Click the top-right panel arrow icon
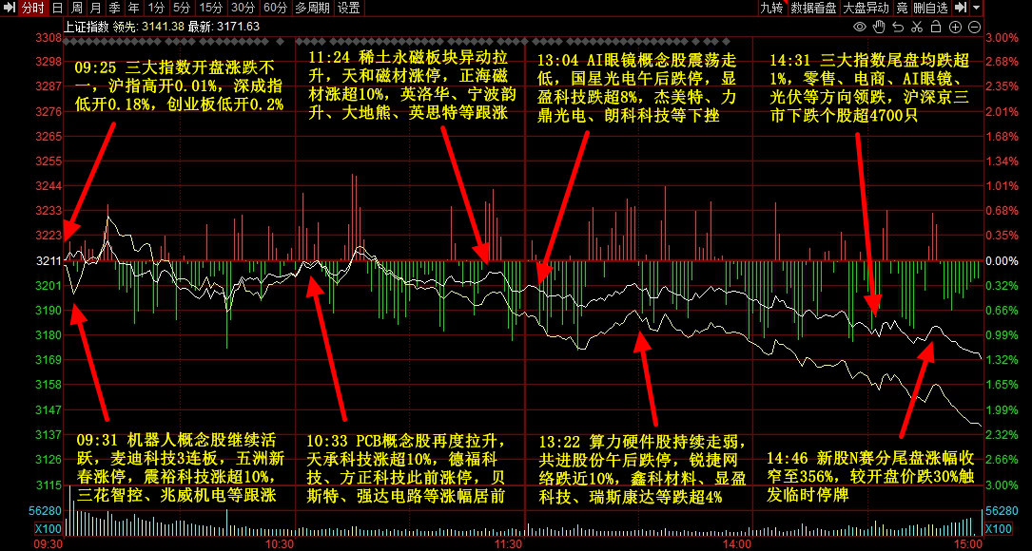This screenshot has height=551, width=1032. click(961, 8)
